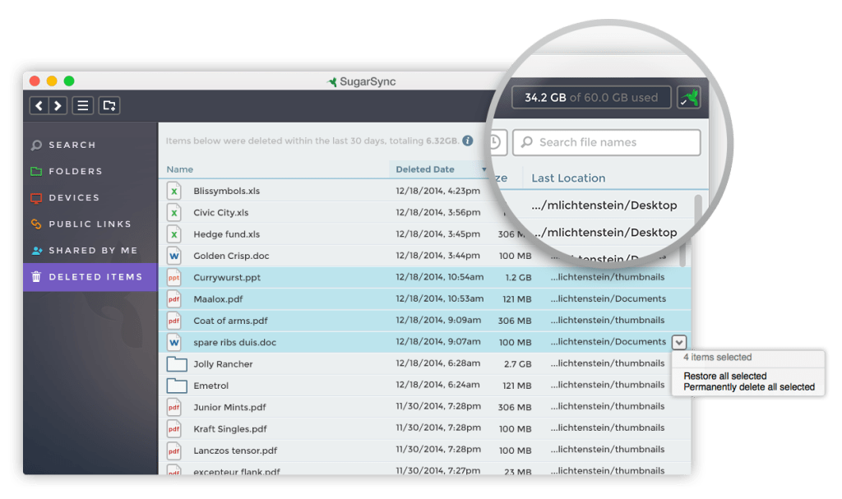Click the pdf icon for Lanczos tensor.pdf
The width and height of the screenshot is (842, 499).
coord(174,450)
